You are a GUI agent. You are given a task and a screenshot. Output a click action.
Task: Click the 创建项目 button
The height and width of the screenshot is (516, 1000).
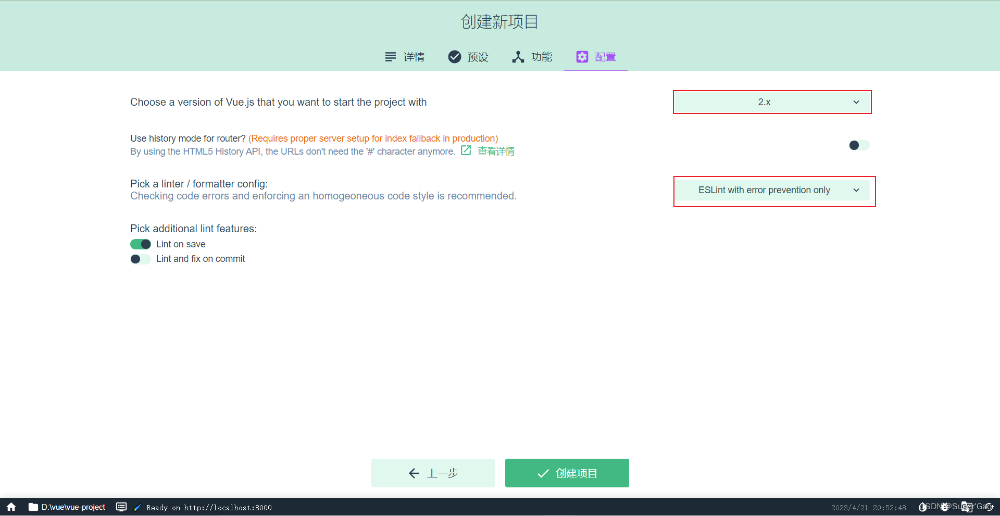click(567, 473)
